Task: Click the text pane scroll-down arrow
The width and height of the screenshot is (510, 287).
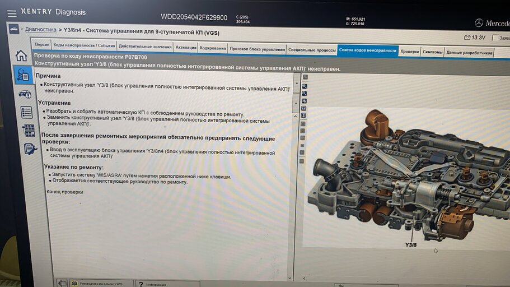Action: point(289,278)
